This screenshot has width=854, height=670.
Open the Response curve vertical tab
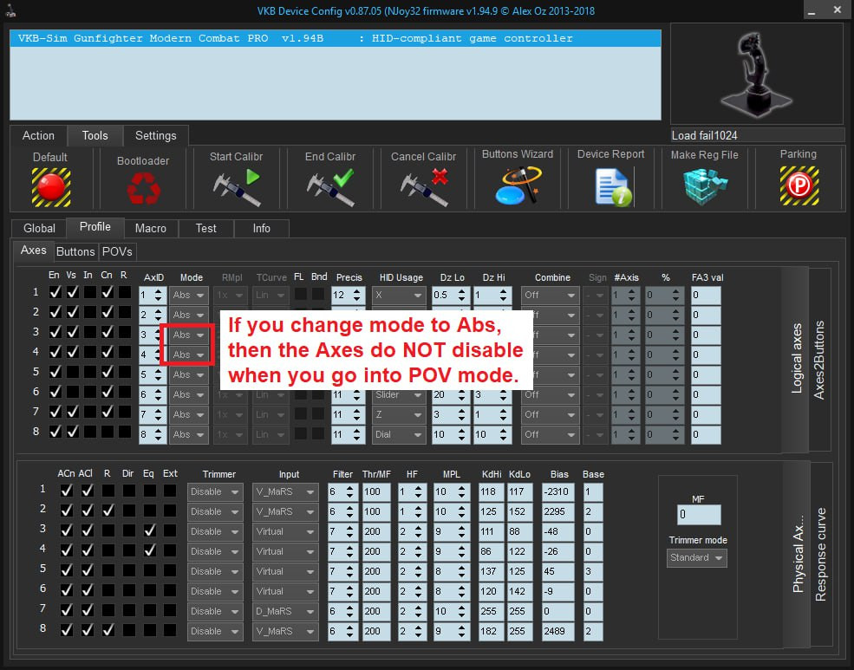tap(821, 555)
